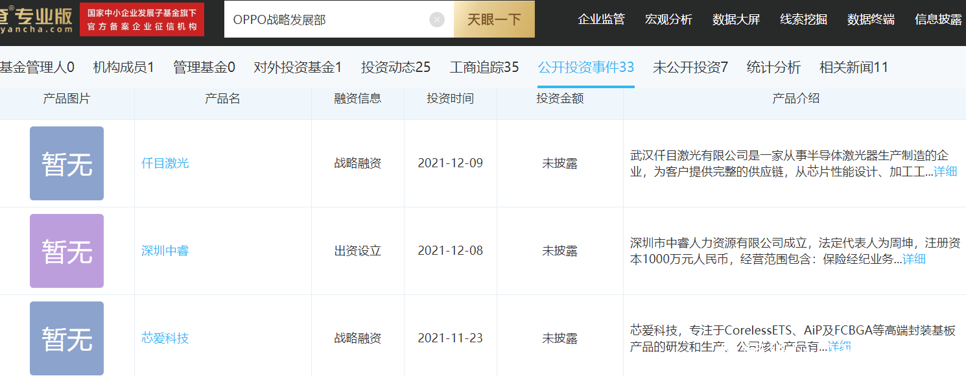The image size is (966, 376).
Task: Clear the search box with the X icon
Action: pyautogui.click(x=437, y=19)
